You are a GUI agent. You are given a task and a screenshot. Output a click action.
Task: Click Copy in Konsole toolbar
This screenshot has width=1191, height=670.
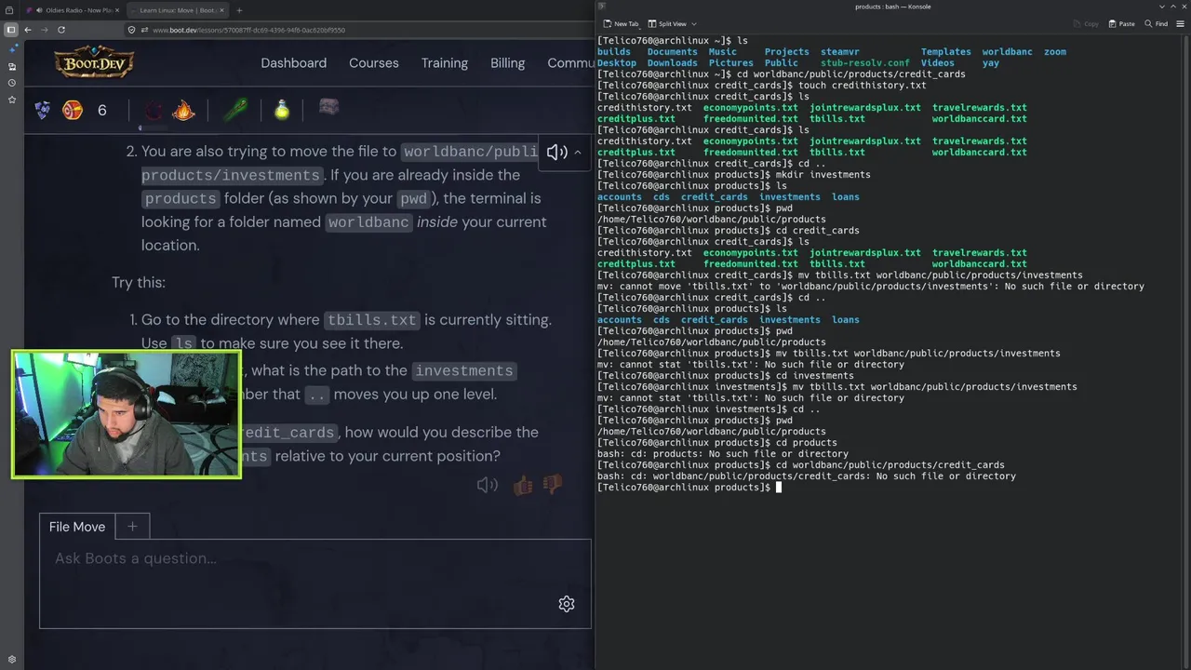(x=1085, y=23)
